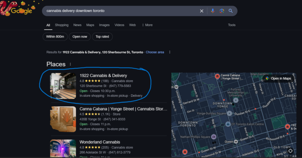Clear the search box with the X icon
Image resolution: width=302 pixels, height=158 pixels.
(x=201, y=11)
